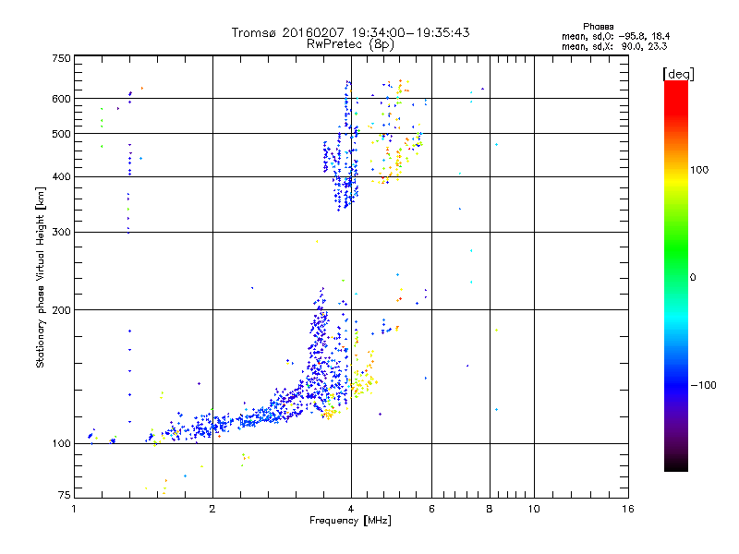Click the y-axis tick label '100'
Screen dimensions: 739x554
pos(62,443)
